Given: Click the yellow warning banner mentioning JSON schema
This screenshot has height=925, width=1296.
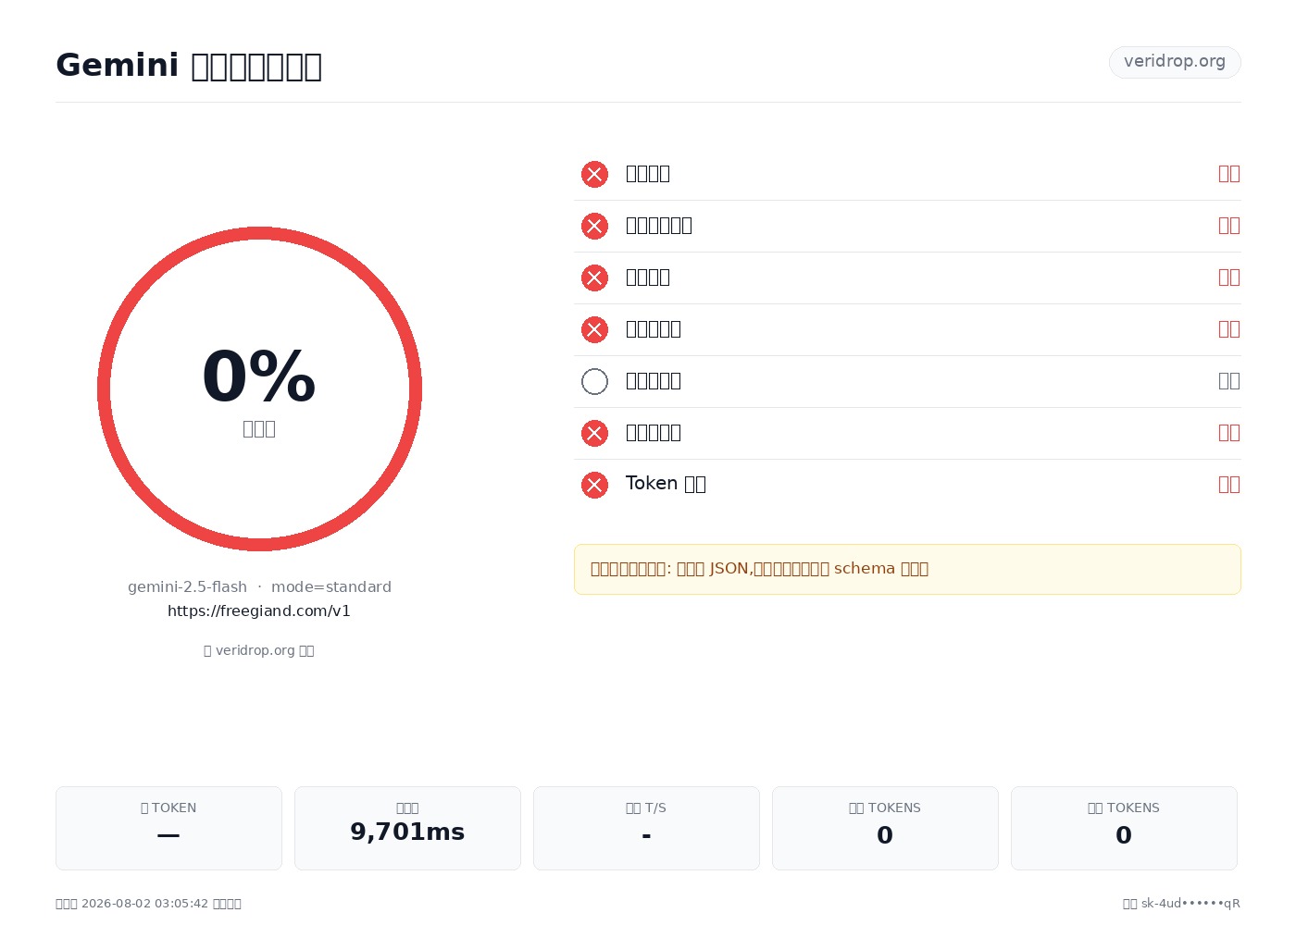Looking at the screenshot, I should (x=907, y=569).
